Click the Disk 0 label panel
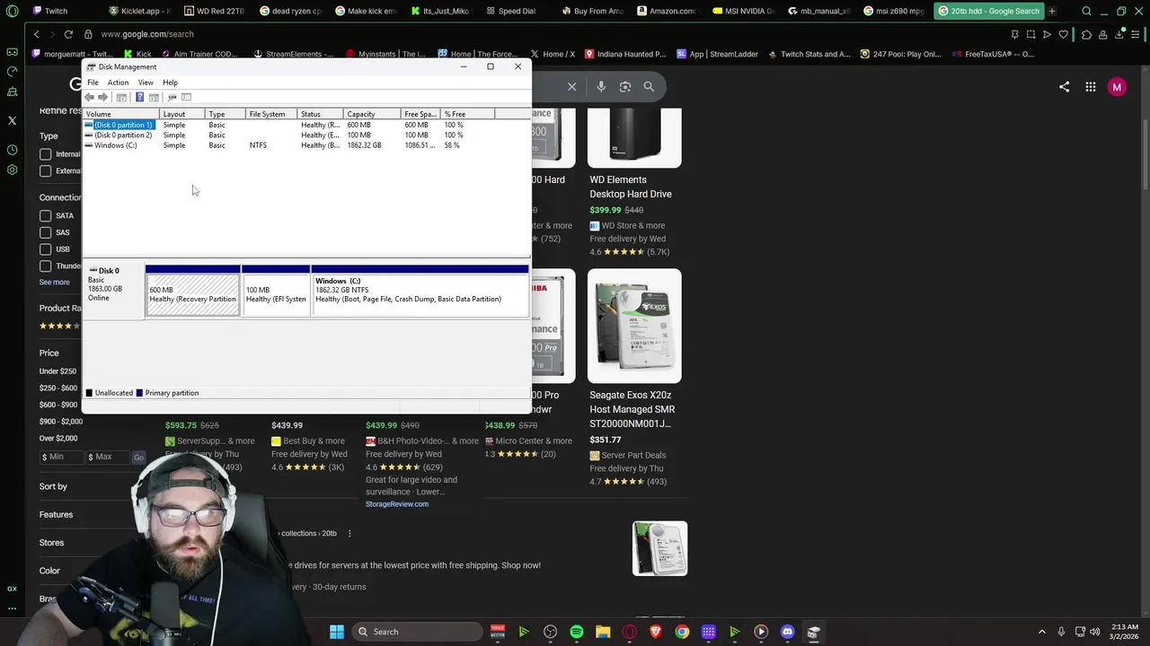Viewport: 1150px width, 646px height. point(113,291)
